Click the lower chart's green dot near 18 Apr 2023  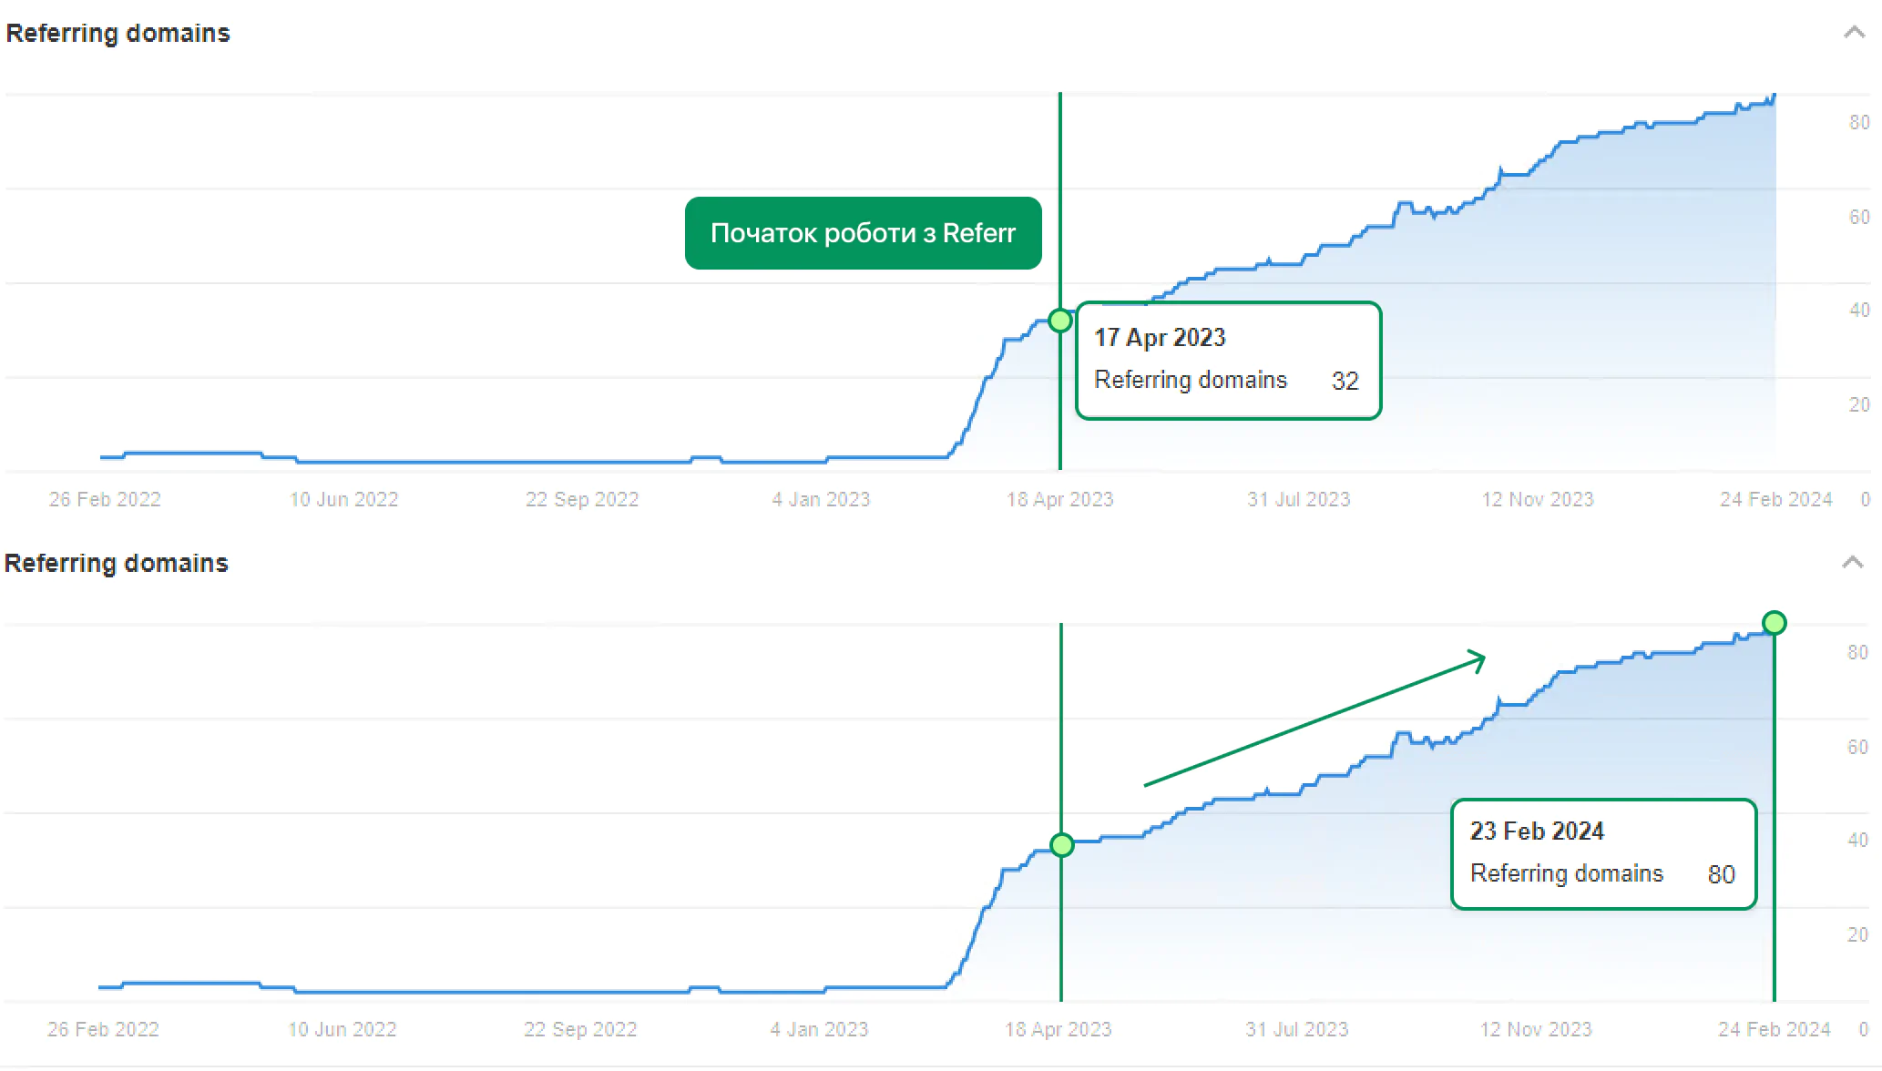1062,845
